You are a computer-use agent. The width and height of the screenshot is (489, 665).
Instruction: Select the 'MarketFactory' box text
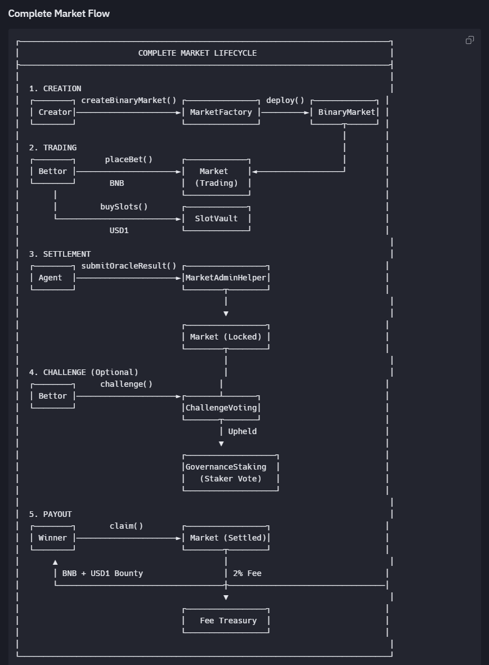click(221, 113)
